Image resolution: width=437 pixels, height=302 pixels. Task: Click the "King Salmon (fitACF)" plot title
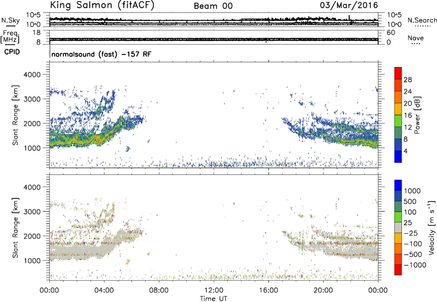[x=102, y=5]
